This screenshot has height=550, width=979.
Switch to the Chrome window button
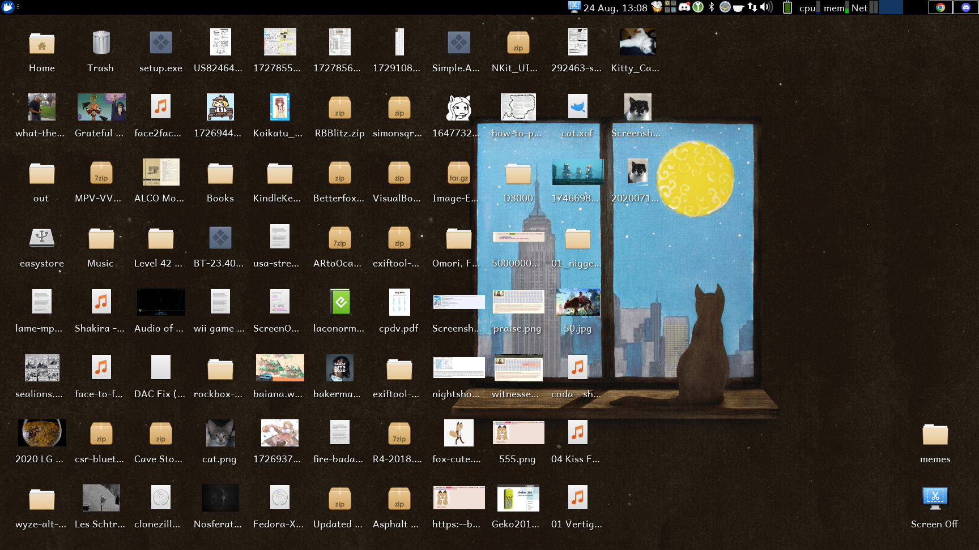[940, 7]
